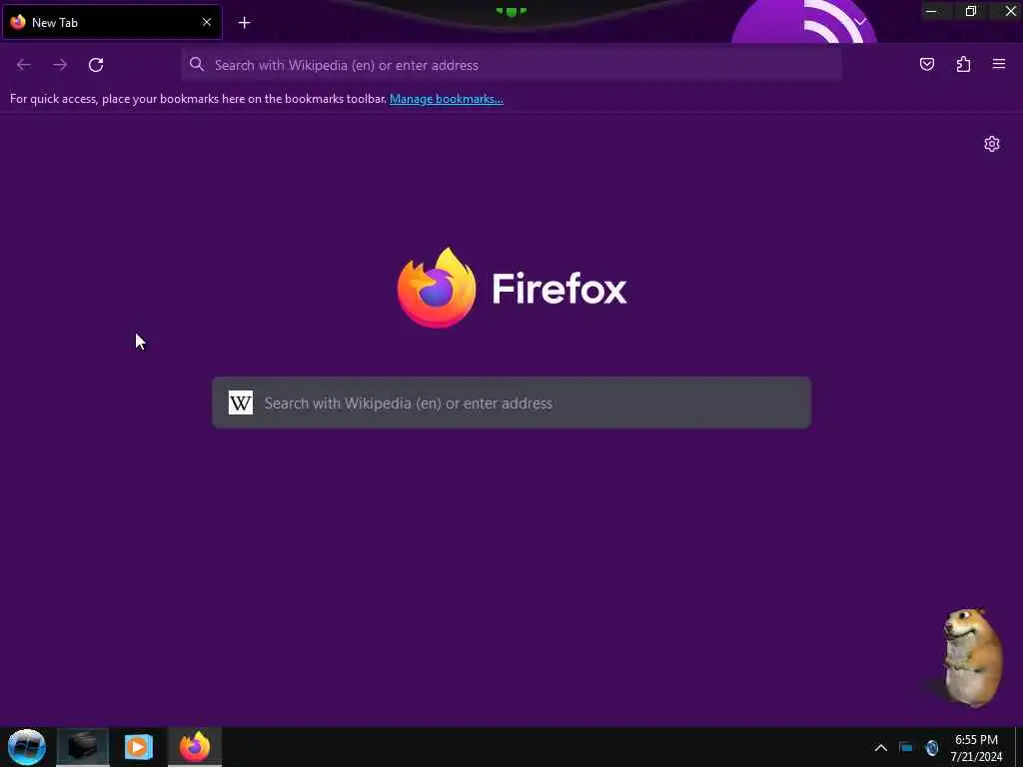Minimize the Firefox window
Viewport: 1023px width, 767px height.
(x=931, y=11)
